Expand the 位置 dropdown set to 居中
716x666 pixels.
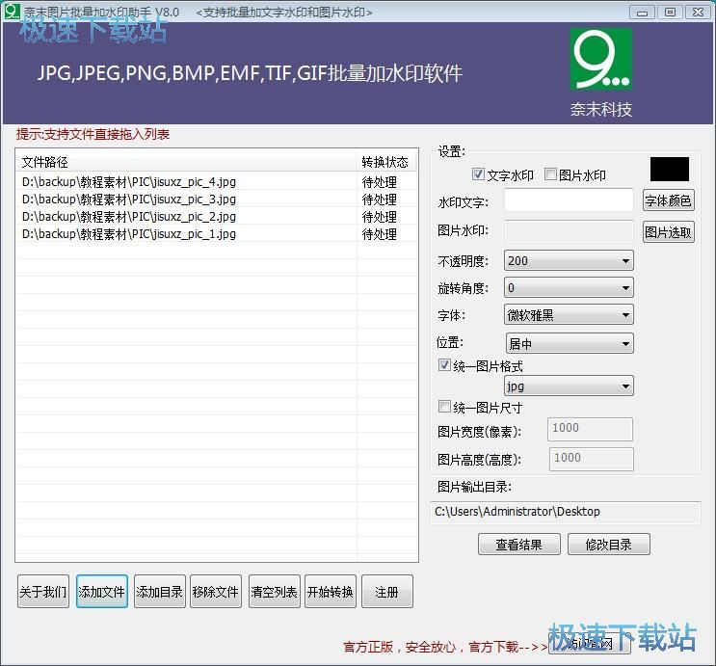(569, 343)
